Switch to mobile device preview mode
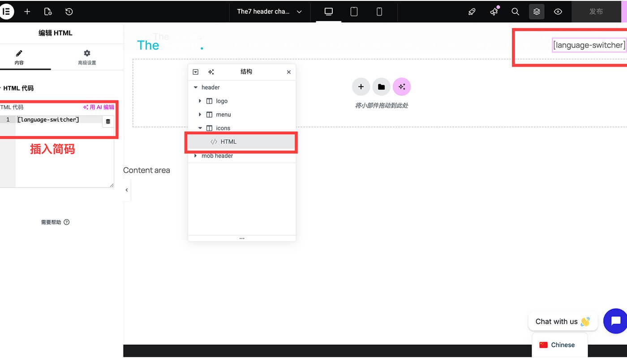The image size is (627, 358). [379, 12]
